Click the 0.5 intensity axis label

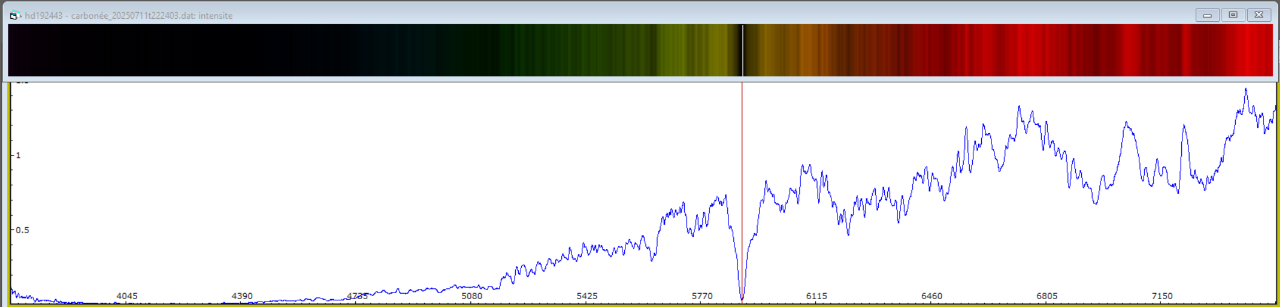(22, 230)
